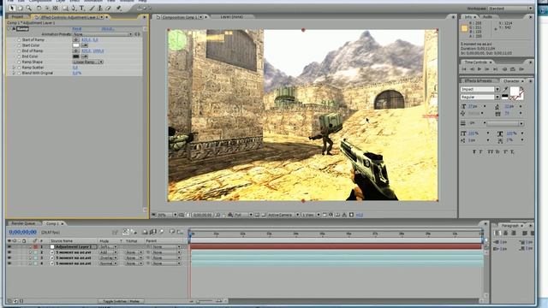This screenshot has height=308, width=548.
Task: Select the Rectangular Mask tool
Action: pos(65,8)
